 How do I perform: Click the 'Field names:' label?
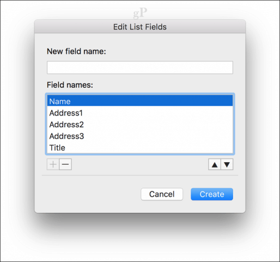point(70,85)
